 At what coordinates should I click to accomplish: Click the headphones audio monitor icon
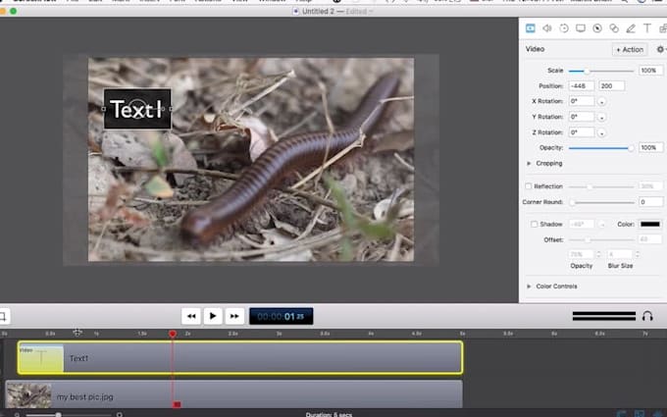pos(647,316)
